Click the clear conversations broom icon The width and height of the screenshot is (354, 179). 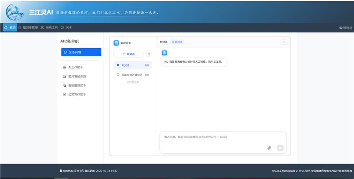(x=149, y=54)
